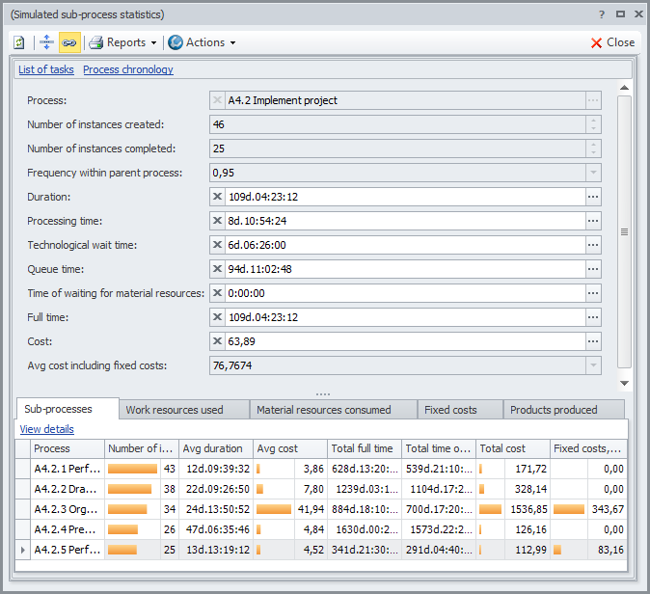The height and width of the screenshot is (594, 650).
Task: Open ellipsis editor for Full time field
Action: click(593, 317)
